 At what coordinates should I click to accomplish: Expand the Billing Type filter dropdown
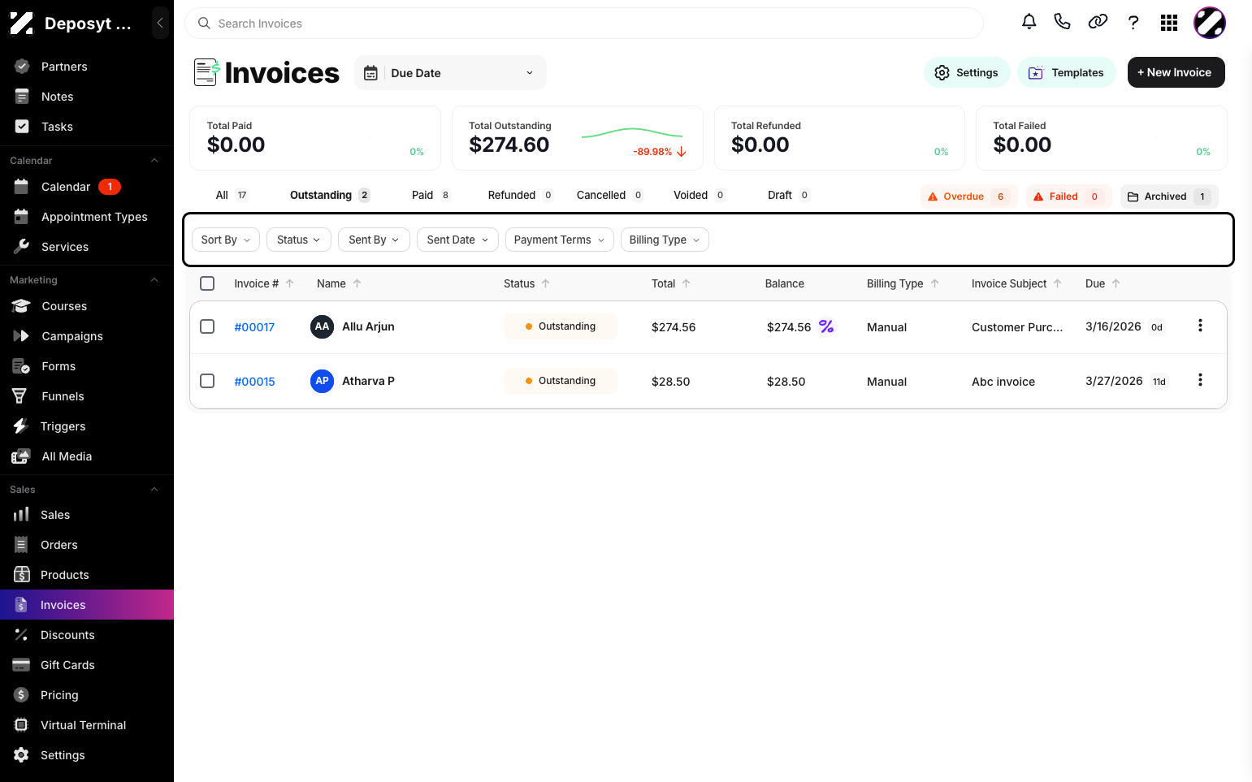click(x=665, y=240)
